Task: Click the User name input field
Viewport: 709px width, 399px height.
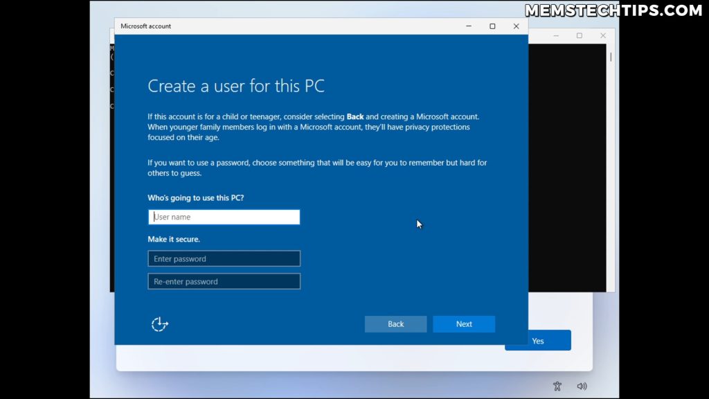Action: [224, 217]
